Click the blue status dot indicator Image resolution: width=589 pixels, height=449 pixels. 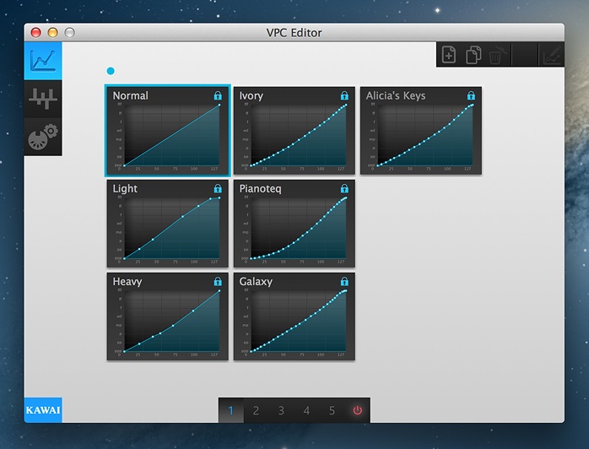111,71
